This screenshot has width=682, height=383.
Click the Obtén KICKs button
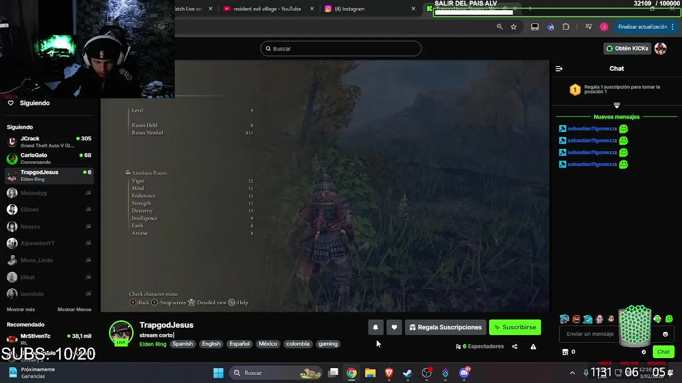pyautogui.click(x=627, y=48)
